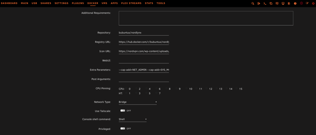Image resolution: width=316 pixels, height=135 pixels.
Task: Open the log lines icon
Action: (289, 3)
